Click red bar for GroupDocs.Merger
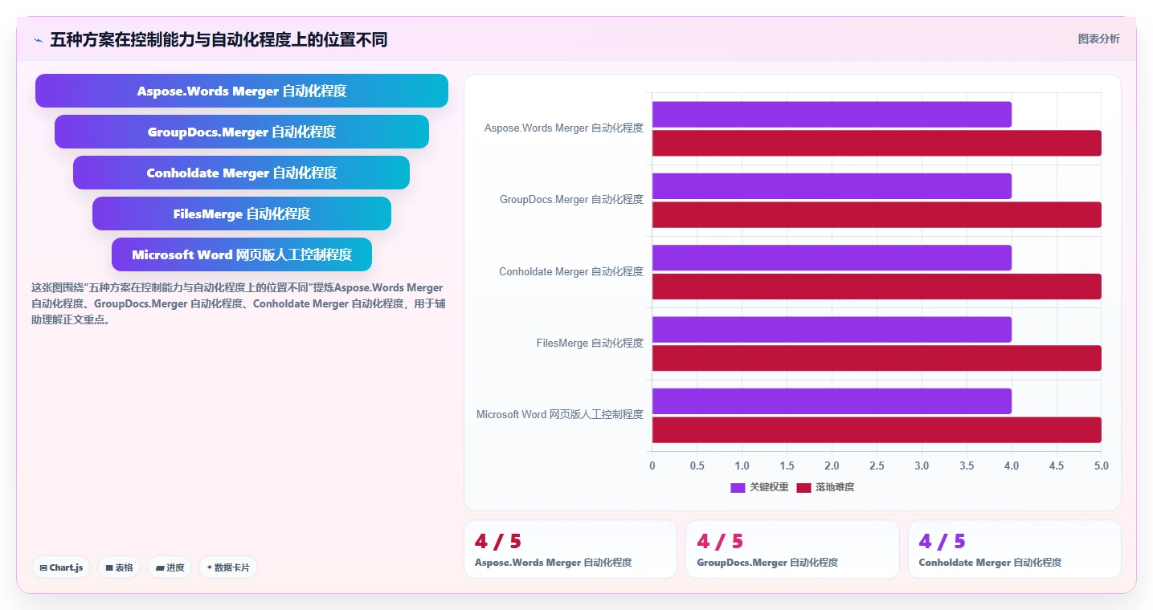Viewport: 1153px width, 610px height. pyautogui.click(x=877, y=214)
